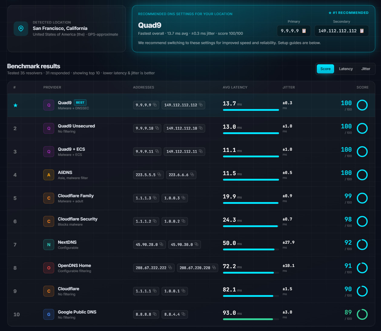Click the NextDNS ±27.9 jitter value
Viewport: 381px width, 331px height.
click(288, 243)
